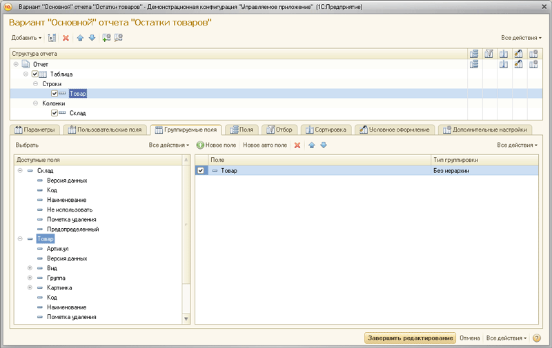Expand the Группа node in available fields
Screen dimensions: 552x348
tap(30, 278)
